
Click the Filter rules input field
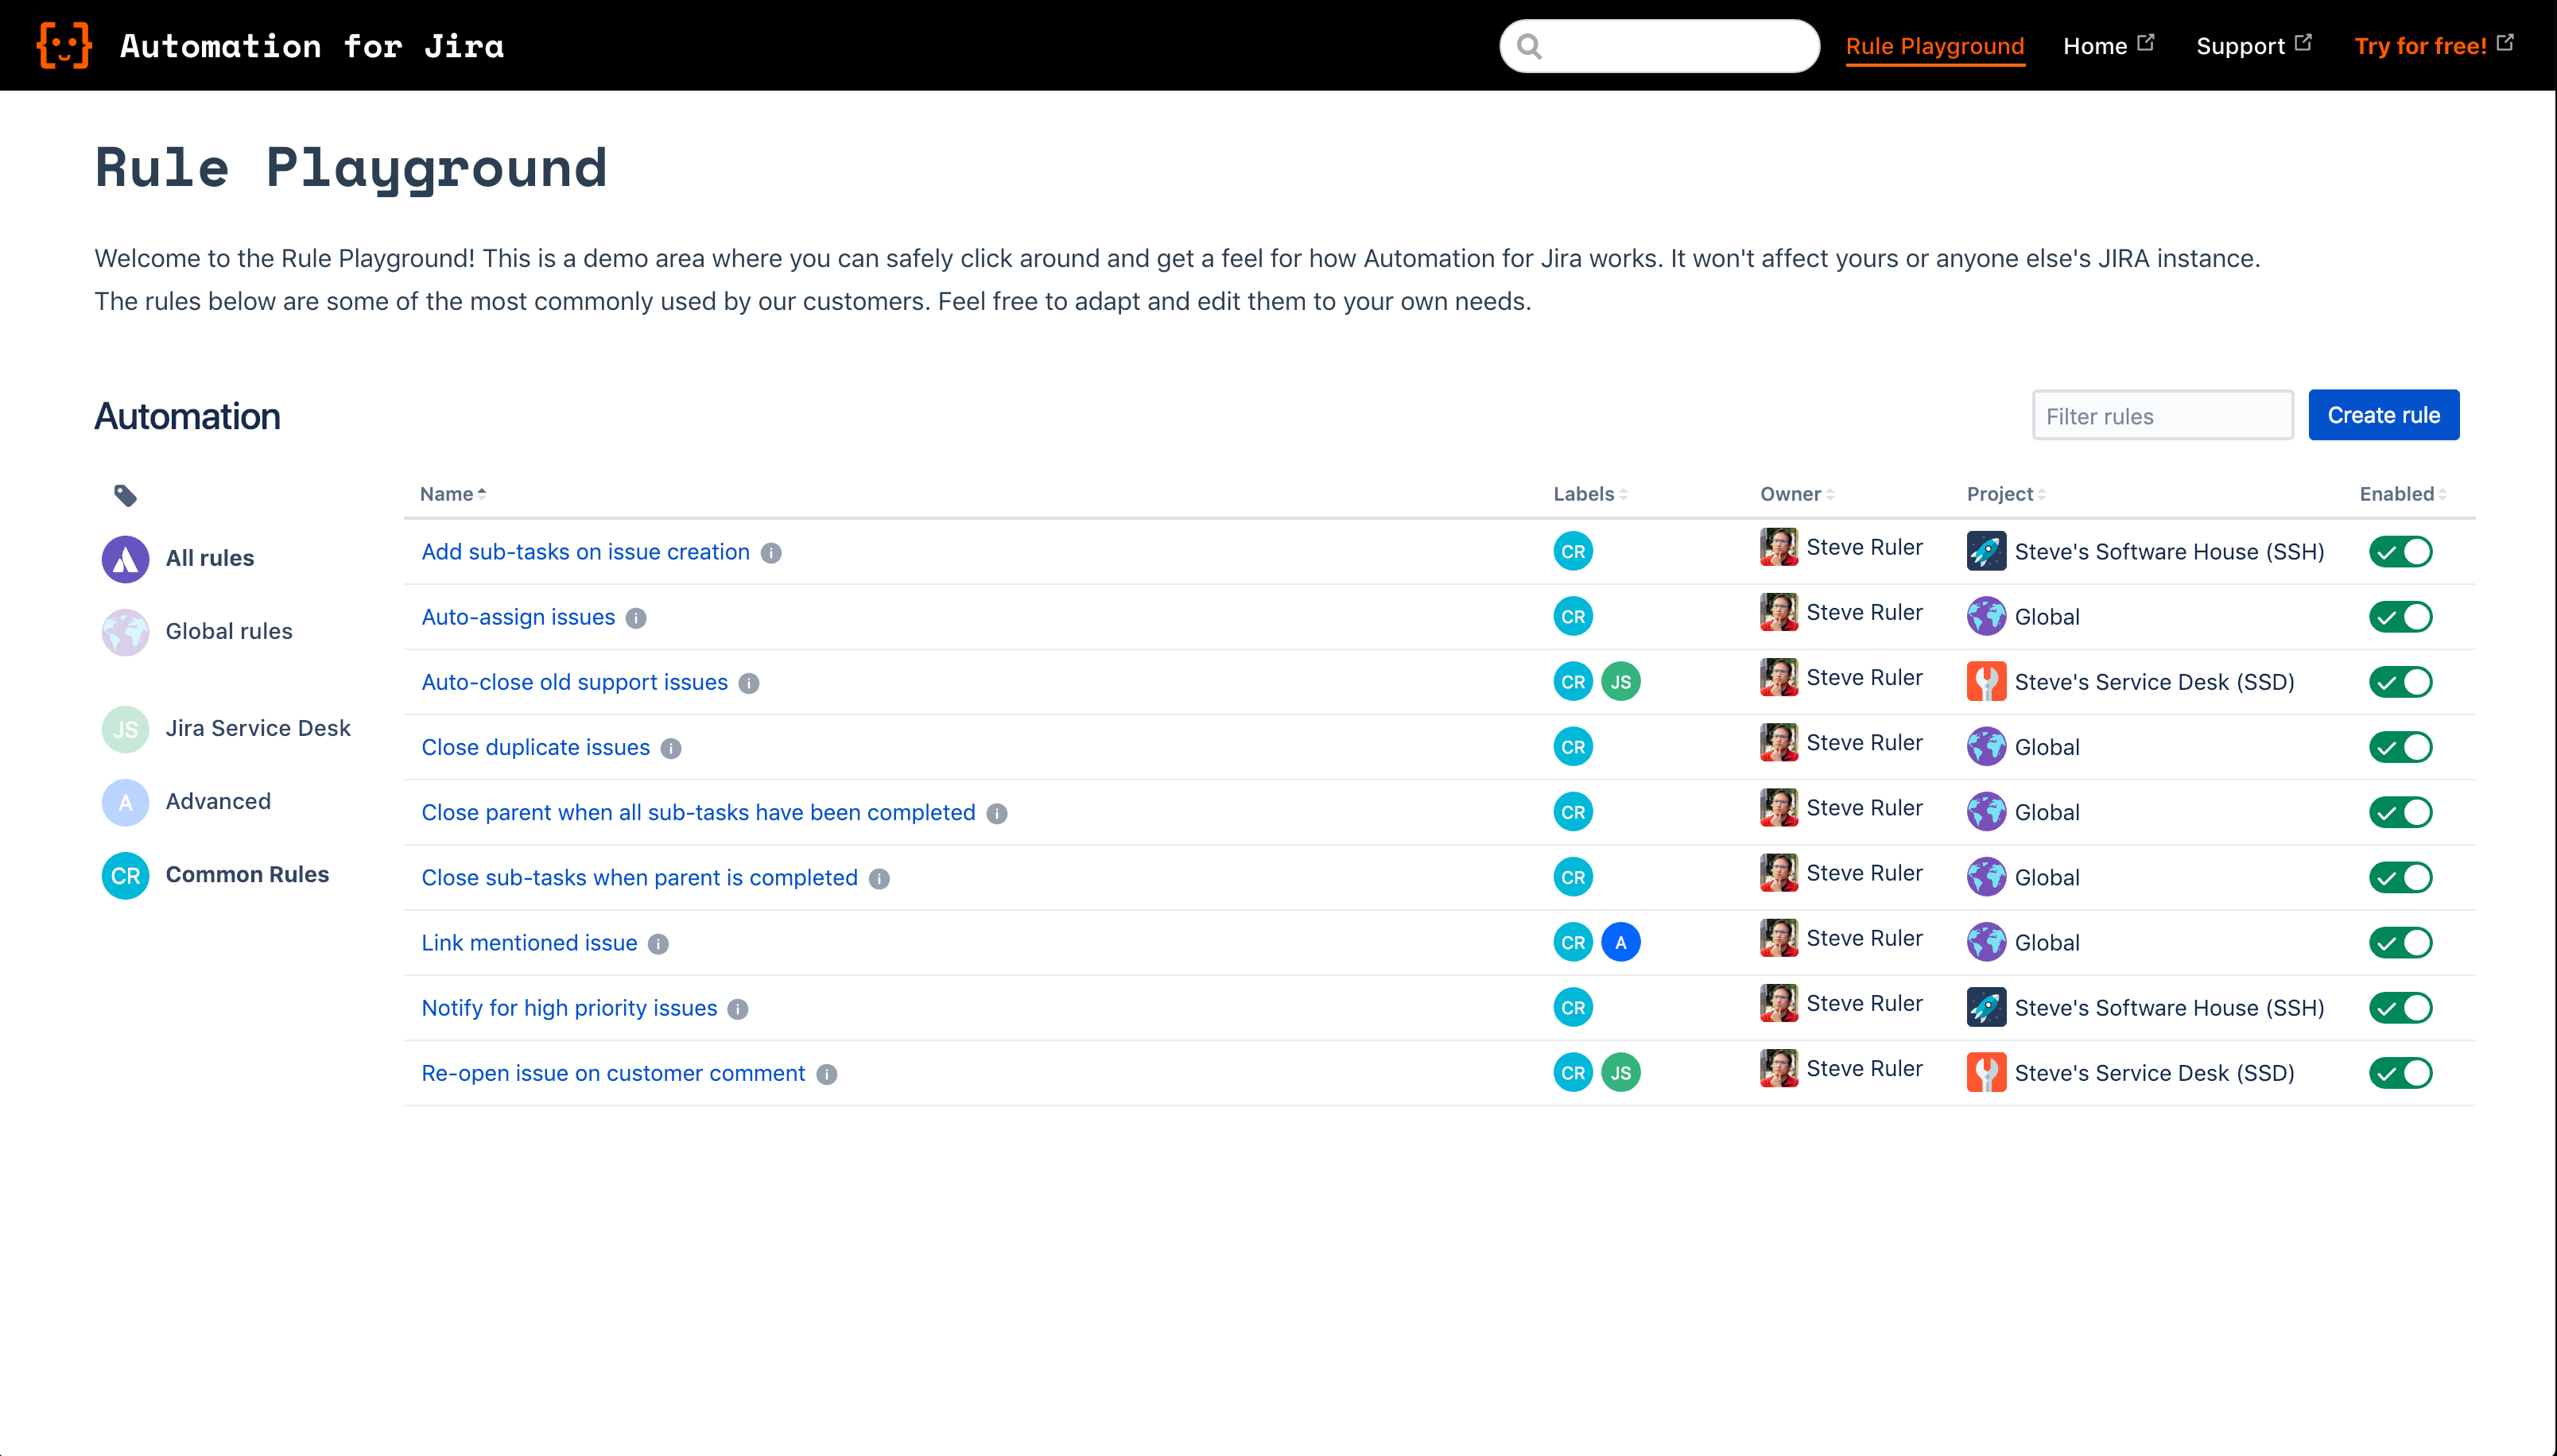click(2163, 416)
